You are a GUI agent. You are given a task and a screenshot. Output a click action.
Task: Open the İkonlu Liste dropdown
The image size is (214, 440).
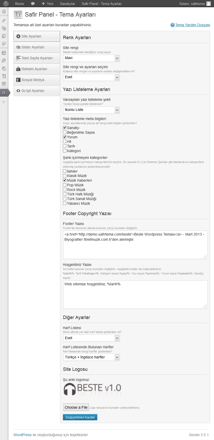point(92,110)
